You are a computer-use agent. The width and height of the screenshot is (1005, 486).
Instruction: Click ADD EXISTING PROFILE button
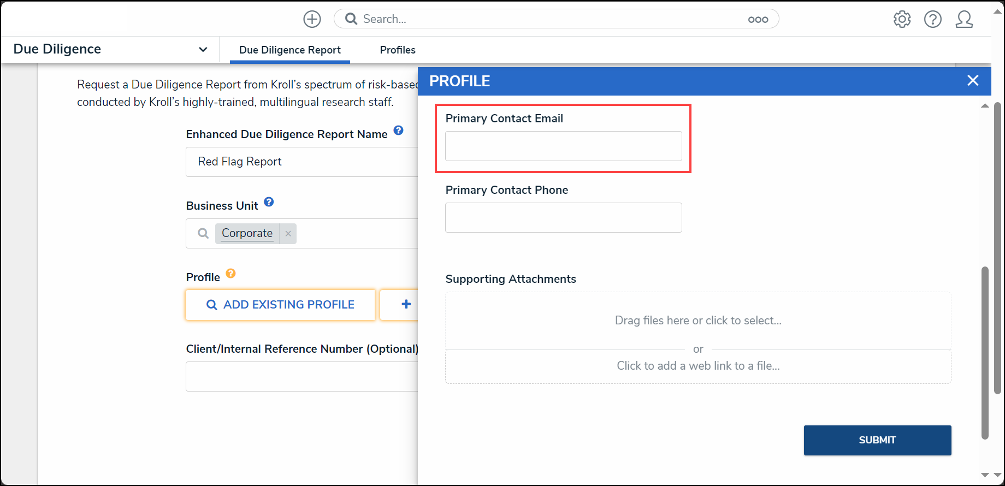click(280, 305)
